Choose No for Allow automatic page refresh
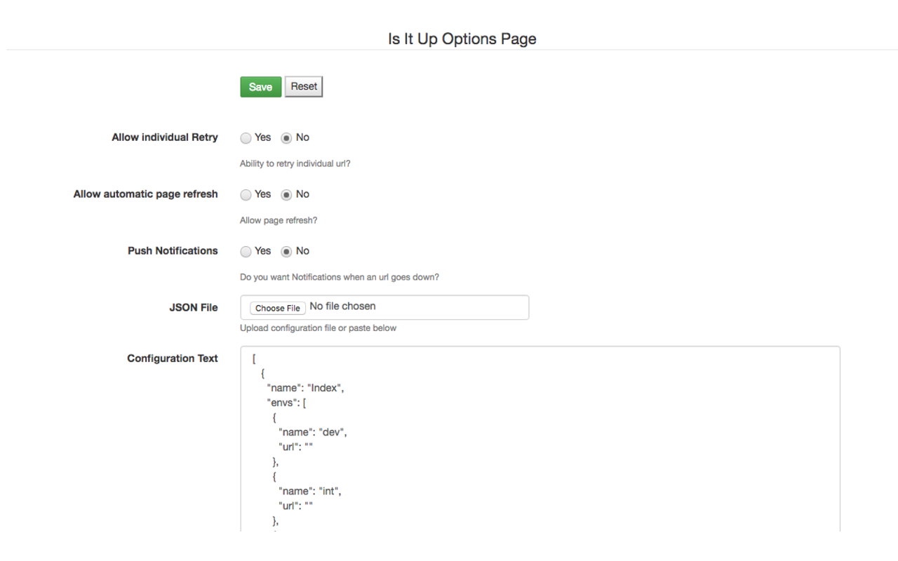898x561 pixels. (286, 195)
